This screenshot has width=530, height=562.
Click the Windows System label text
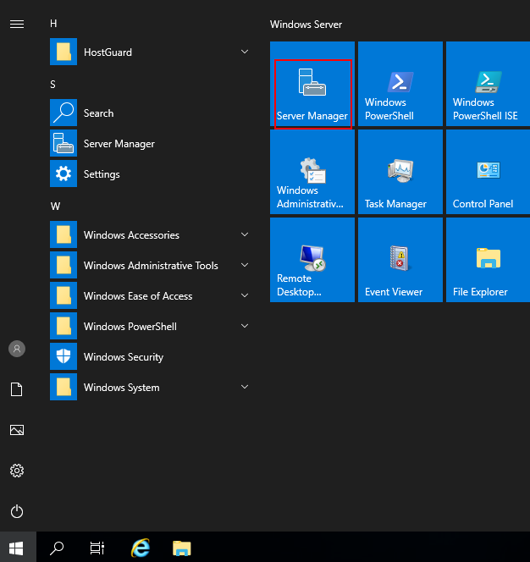point(122,388)
